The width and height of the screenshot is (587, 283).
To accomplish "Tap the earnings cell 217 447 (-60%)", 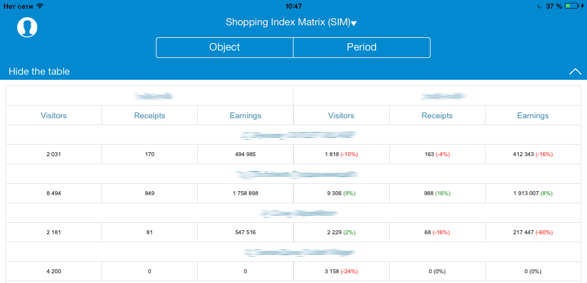I will pos(533,232).
